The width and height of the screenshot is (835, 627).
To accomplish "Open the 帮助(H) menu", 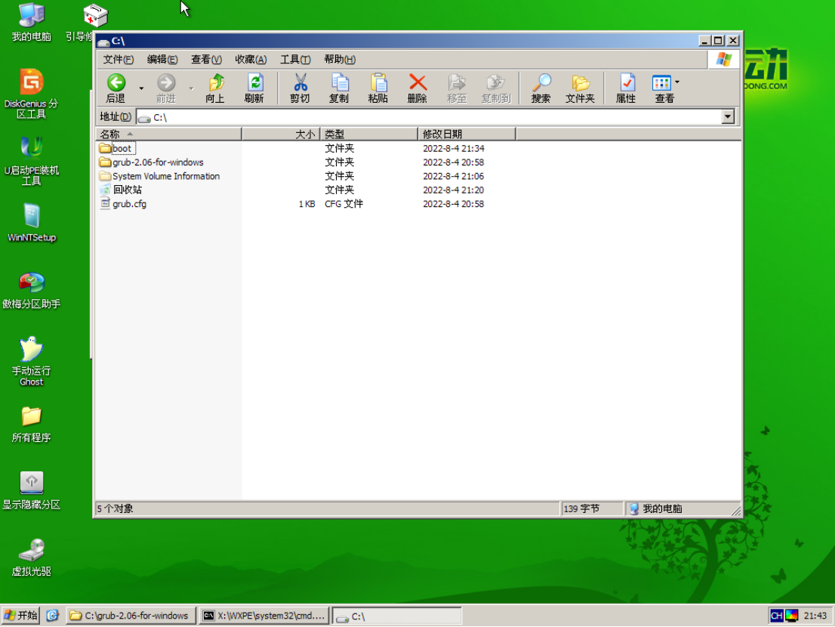I will [x=340, y=59].
